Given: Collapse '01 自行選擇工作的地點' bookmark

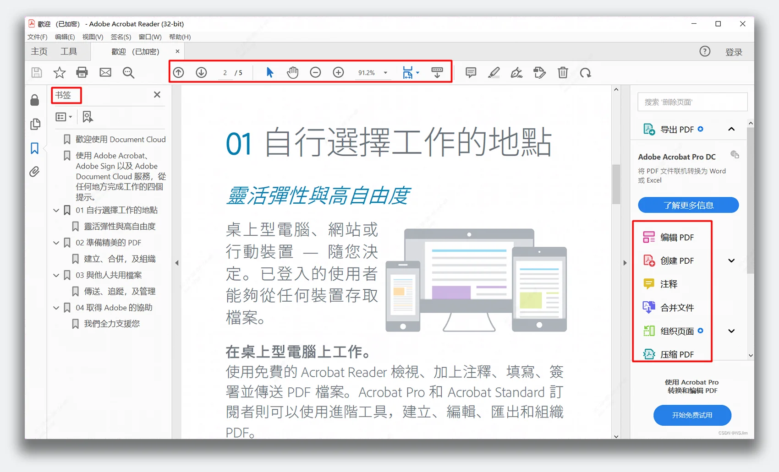Looking at the screenshot, I should pos(56,210).
